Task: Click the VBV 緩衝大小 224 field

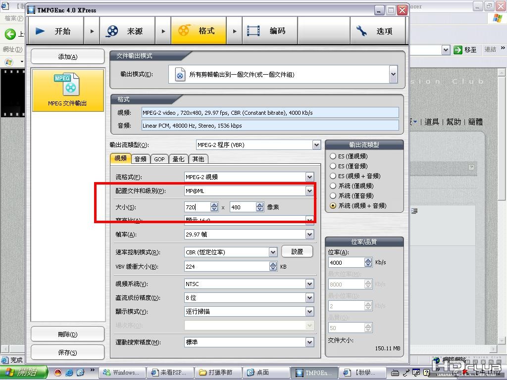Action: [227, 267]
